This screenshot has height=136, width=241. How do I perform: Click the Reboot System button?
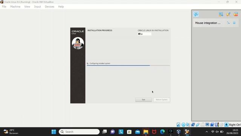pyautogui.click(x=162, y=100)
